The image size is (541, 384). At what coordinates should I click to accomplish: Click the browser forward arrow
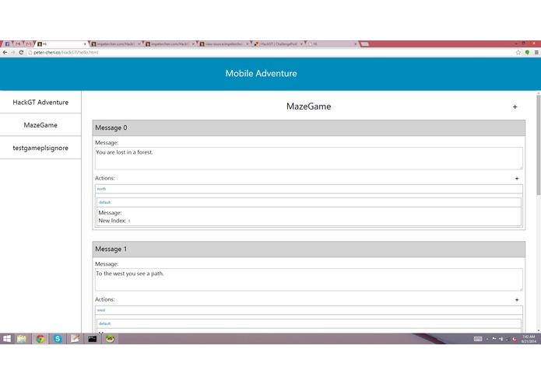click(12, 52)
